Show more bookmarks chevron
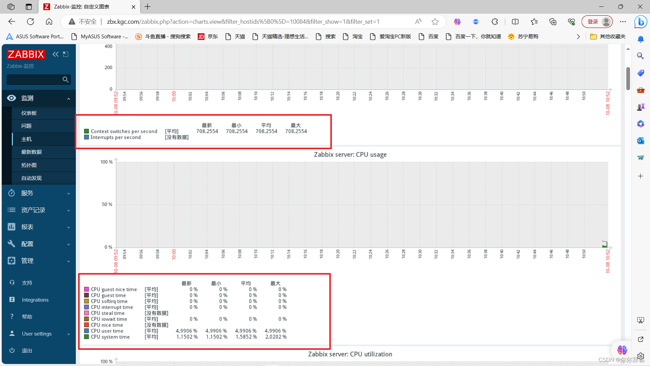 coord(578,37)
